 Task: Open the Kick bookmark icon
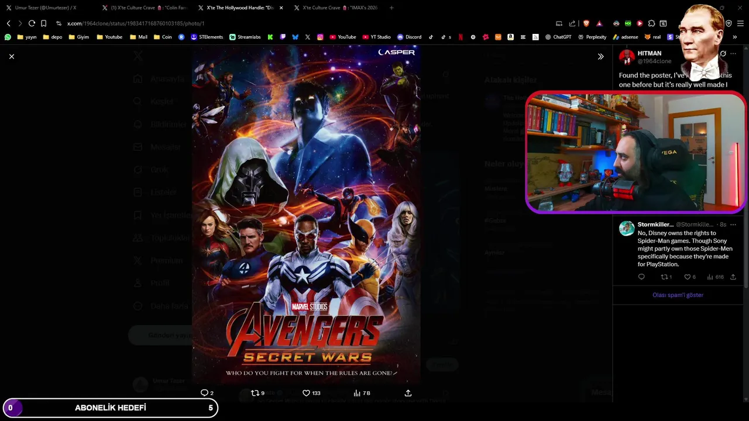point(270,37)
